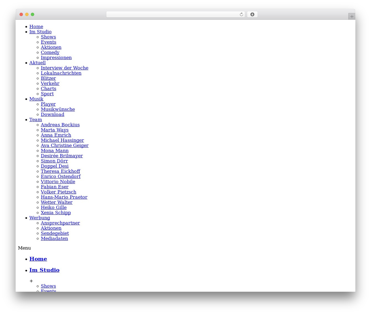The image size is (371, 314).
Task: Open the bold Im Studio heading link
Action: tap(44, 270)
